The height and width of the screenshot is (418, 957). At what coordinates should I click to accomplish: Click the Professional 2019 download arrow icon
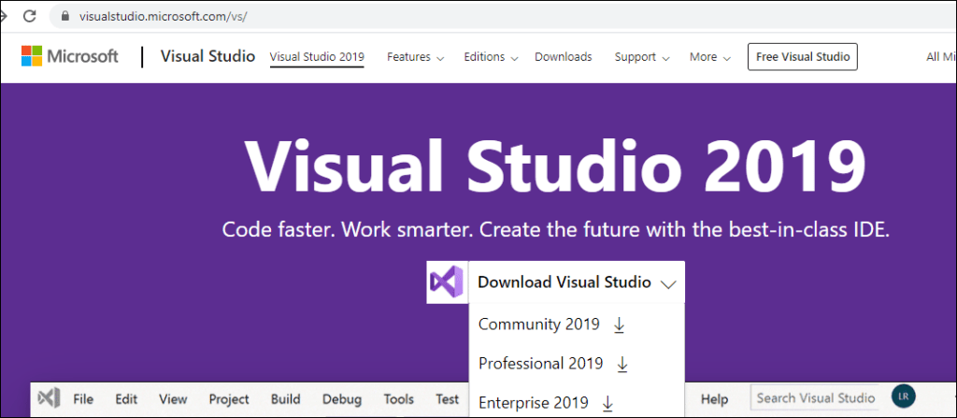[623, 364]
